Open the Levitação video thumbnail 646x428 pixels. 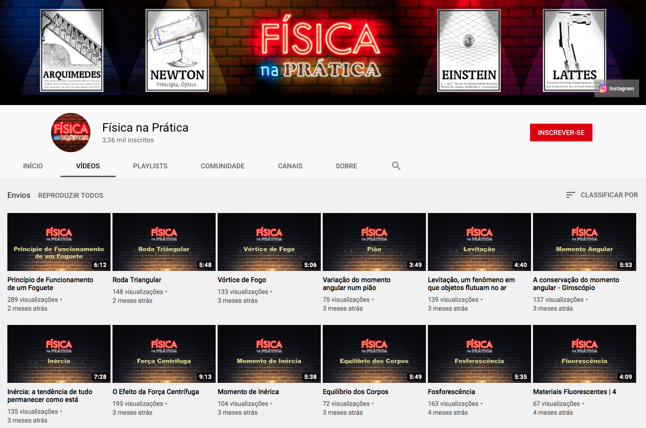479,242
